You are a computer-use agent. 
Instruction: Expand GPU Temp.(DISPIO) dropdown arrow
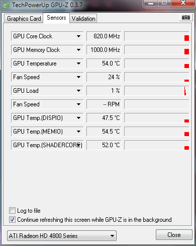(x=78, y=118)
